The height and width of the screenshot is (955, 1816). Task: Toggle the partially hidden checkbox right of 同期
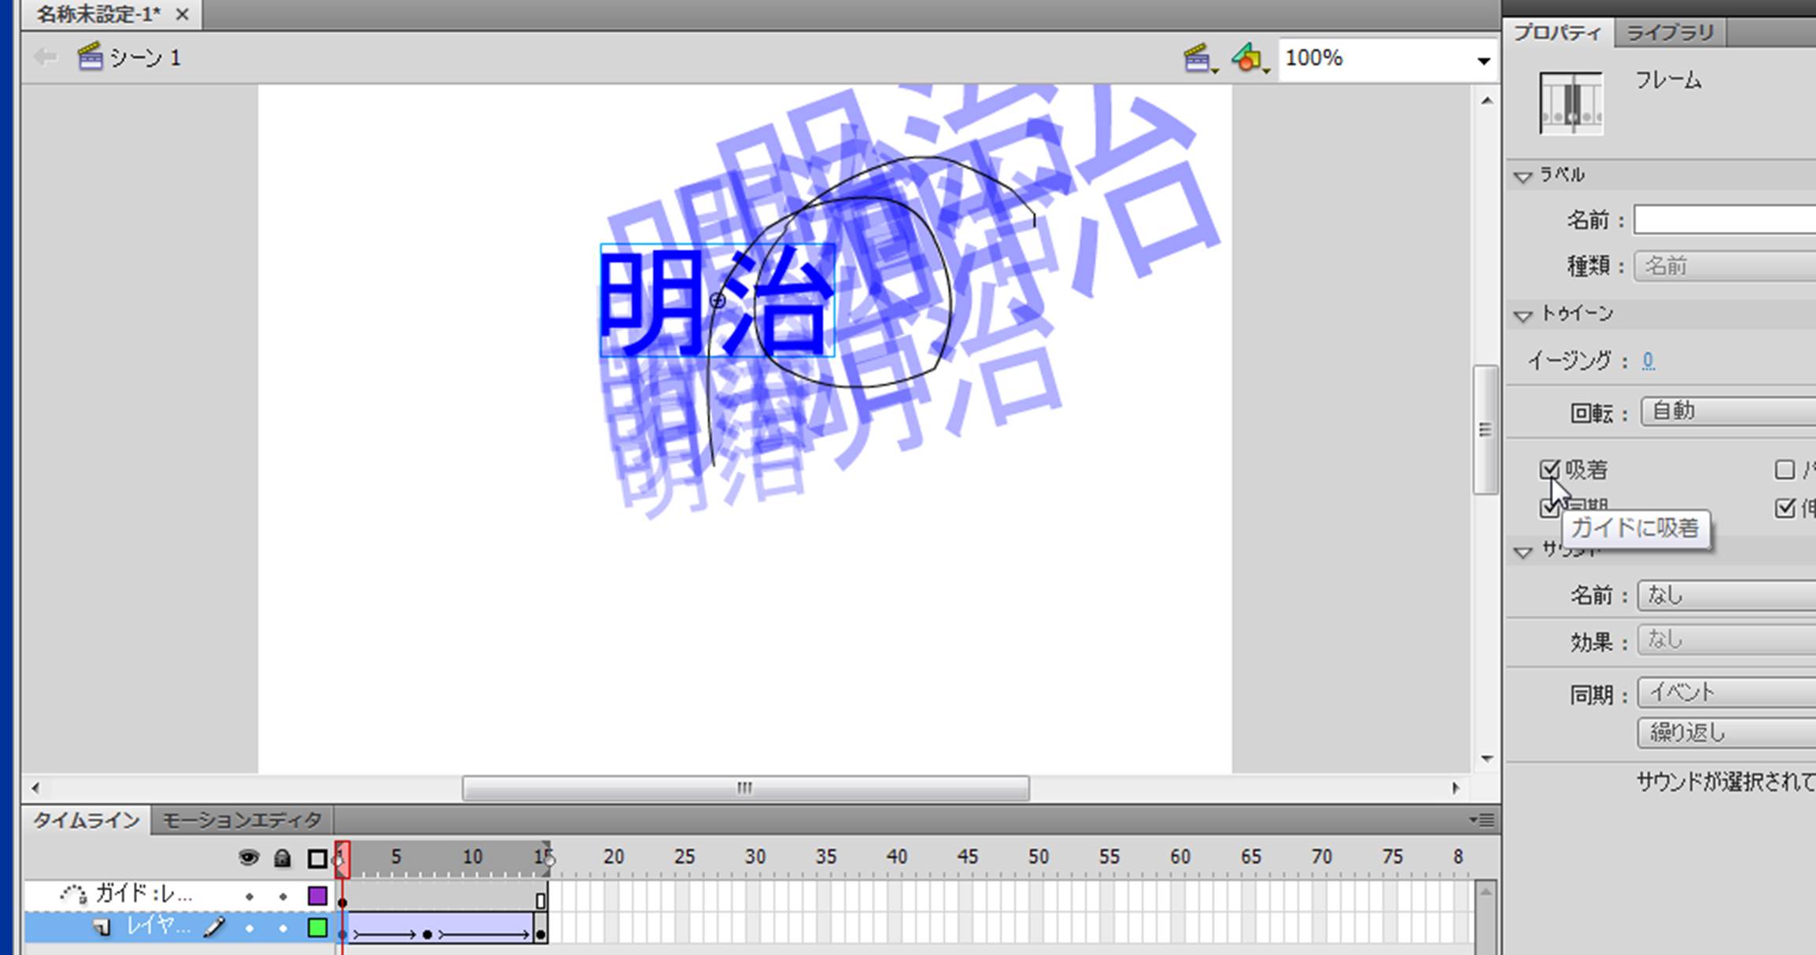point(1785,509)
